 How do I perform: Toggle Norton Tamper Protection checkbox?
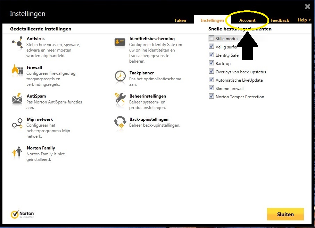(211, 97)
